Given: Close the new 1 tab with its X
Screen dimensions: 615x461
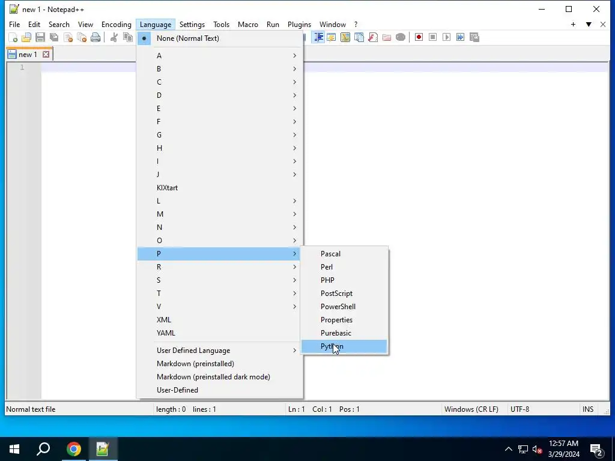Looking at the screenshot, I should [x=46, y=55].
